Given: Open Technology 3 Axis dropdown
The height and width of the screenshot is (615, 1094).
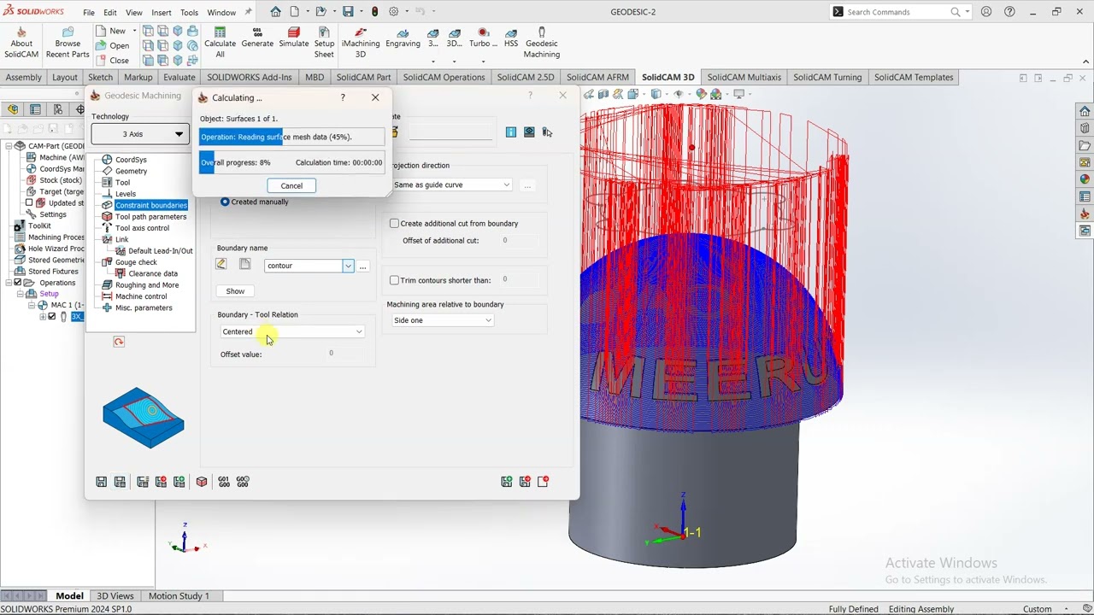Looking at the screenshot, I should pos(140,134).
